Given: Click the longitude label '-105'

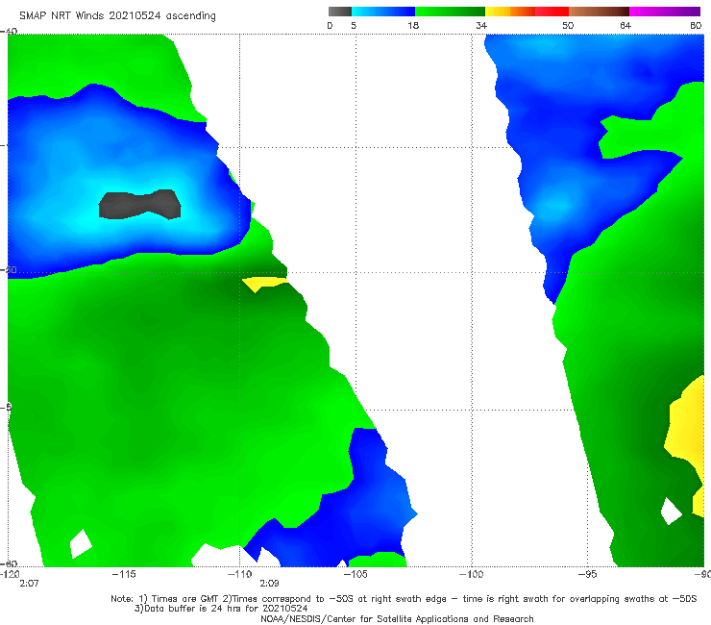Looking at the screenshot, I should coord(355,574).
